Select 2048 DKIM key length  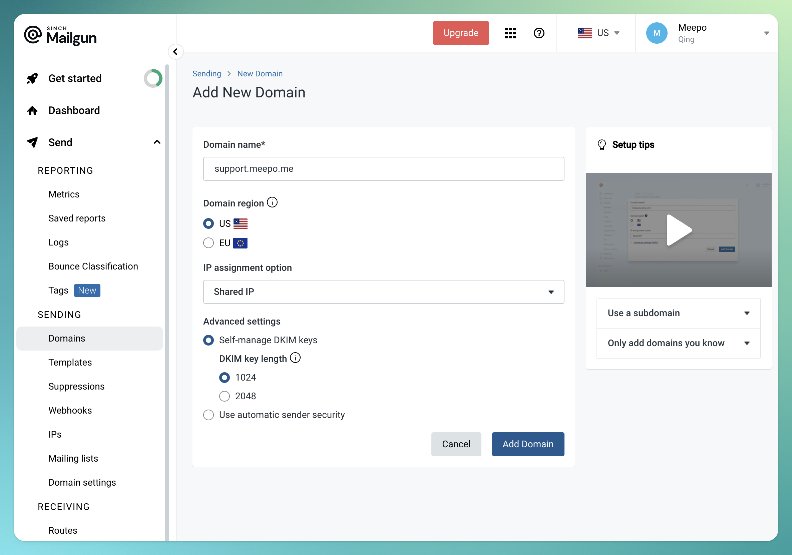coord(225,396)
